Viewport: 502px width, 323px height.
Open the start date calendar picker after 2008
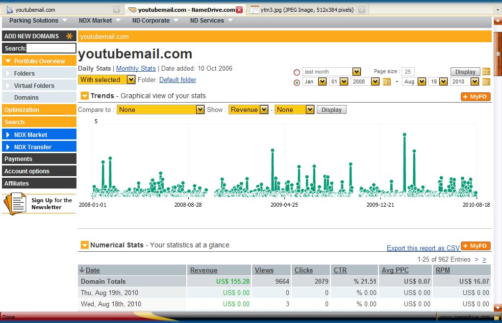386,82
